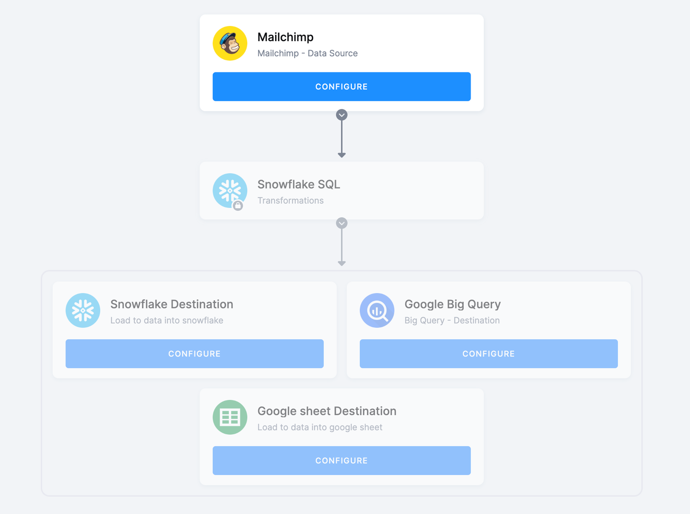Image resolution: width=690 pixels, height=514 pixels.
Task: Open Configure for Google Big Query
Action: point(488,354)
